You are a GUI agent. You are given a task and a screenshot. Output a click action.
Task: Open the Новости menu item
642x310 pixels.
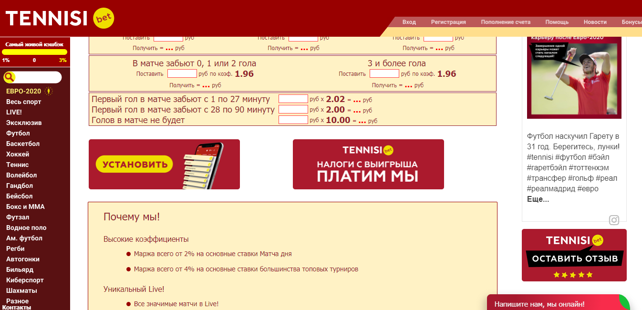pyautogui.click(x=595, y=22)
